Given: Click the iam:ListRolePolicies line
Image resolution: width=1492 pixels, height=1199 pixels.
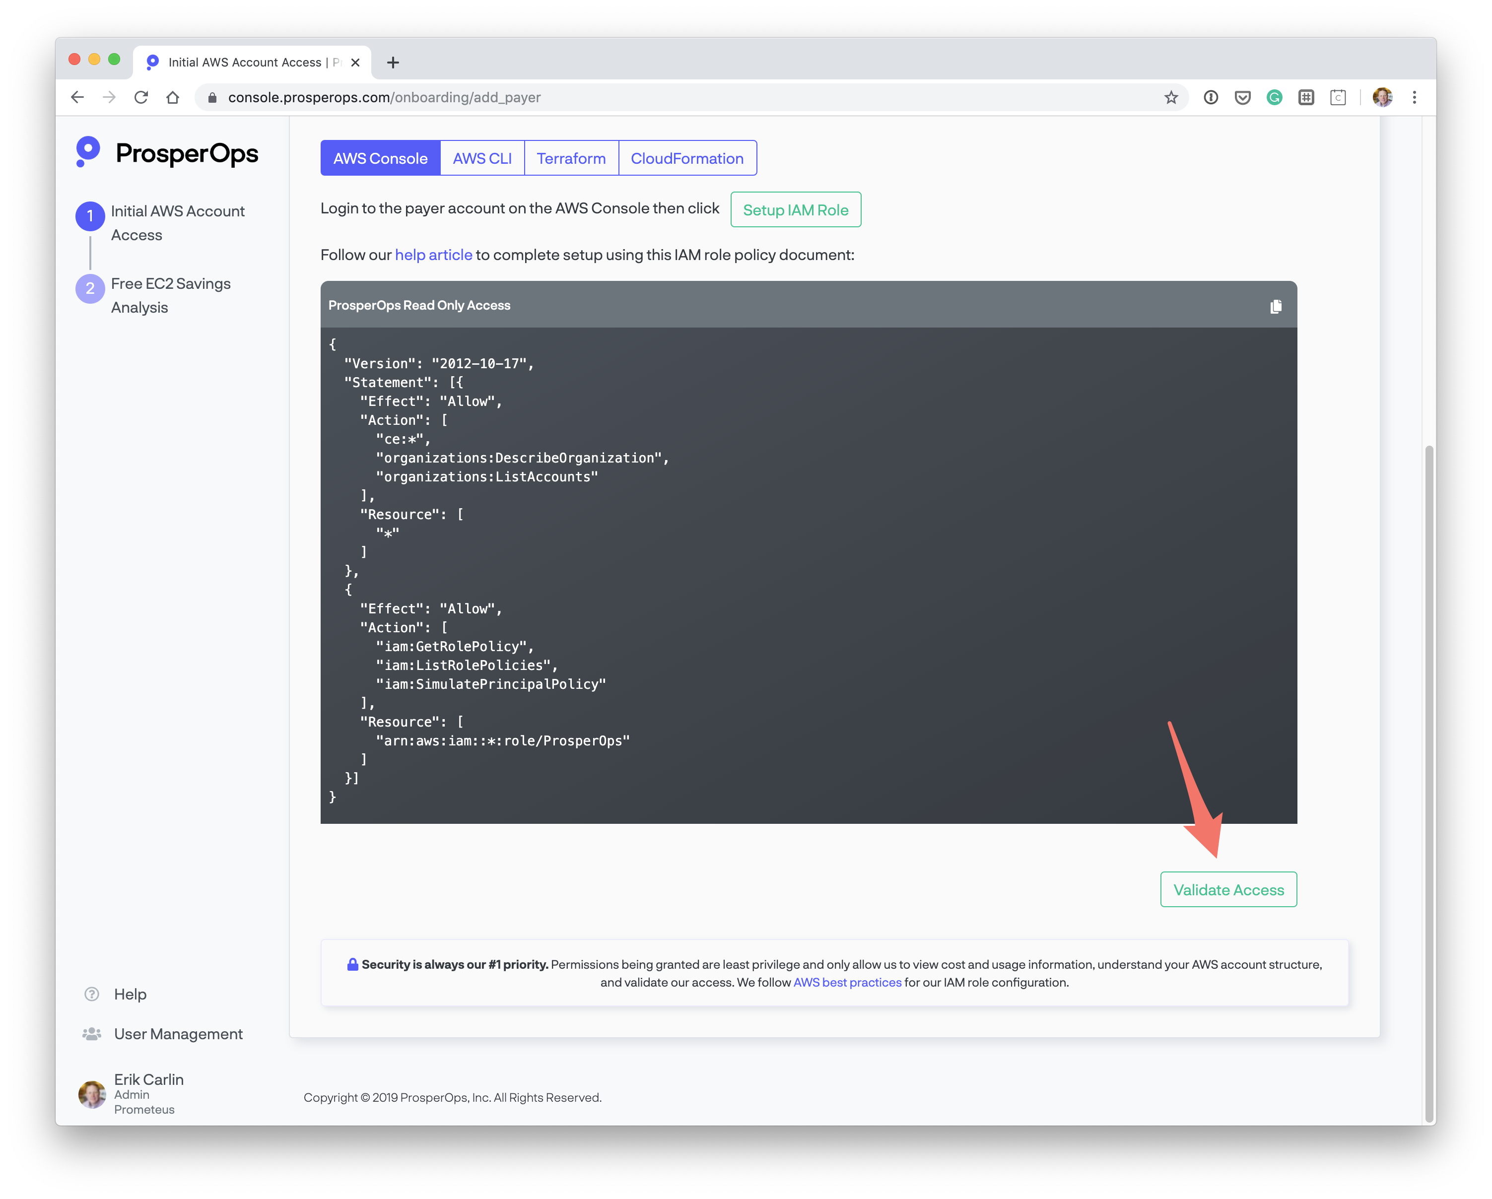Looking at the screenshot, I should click(x=467, y=665).
